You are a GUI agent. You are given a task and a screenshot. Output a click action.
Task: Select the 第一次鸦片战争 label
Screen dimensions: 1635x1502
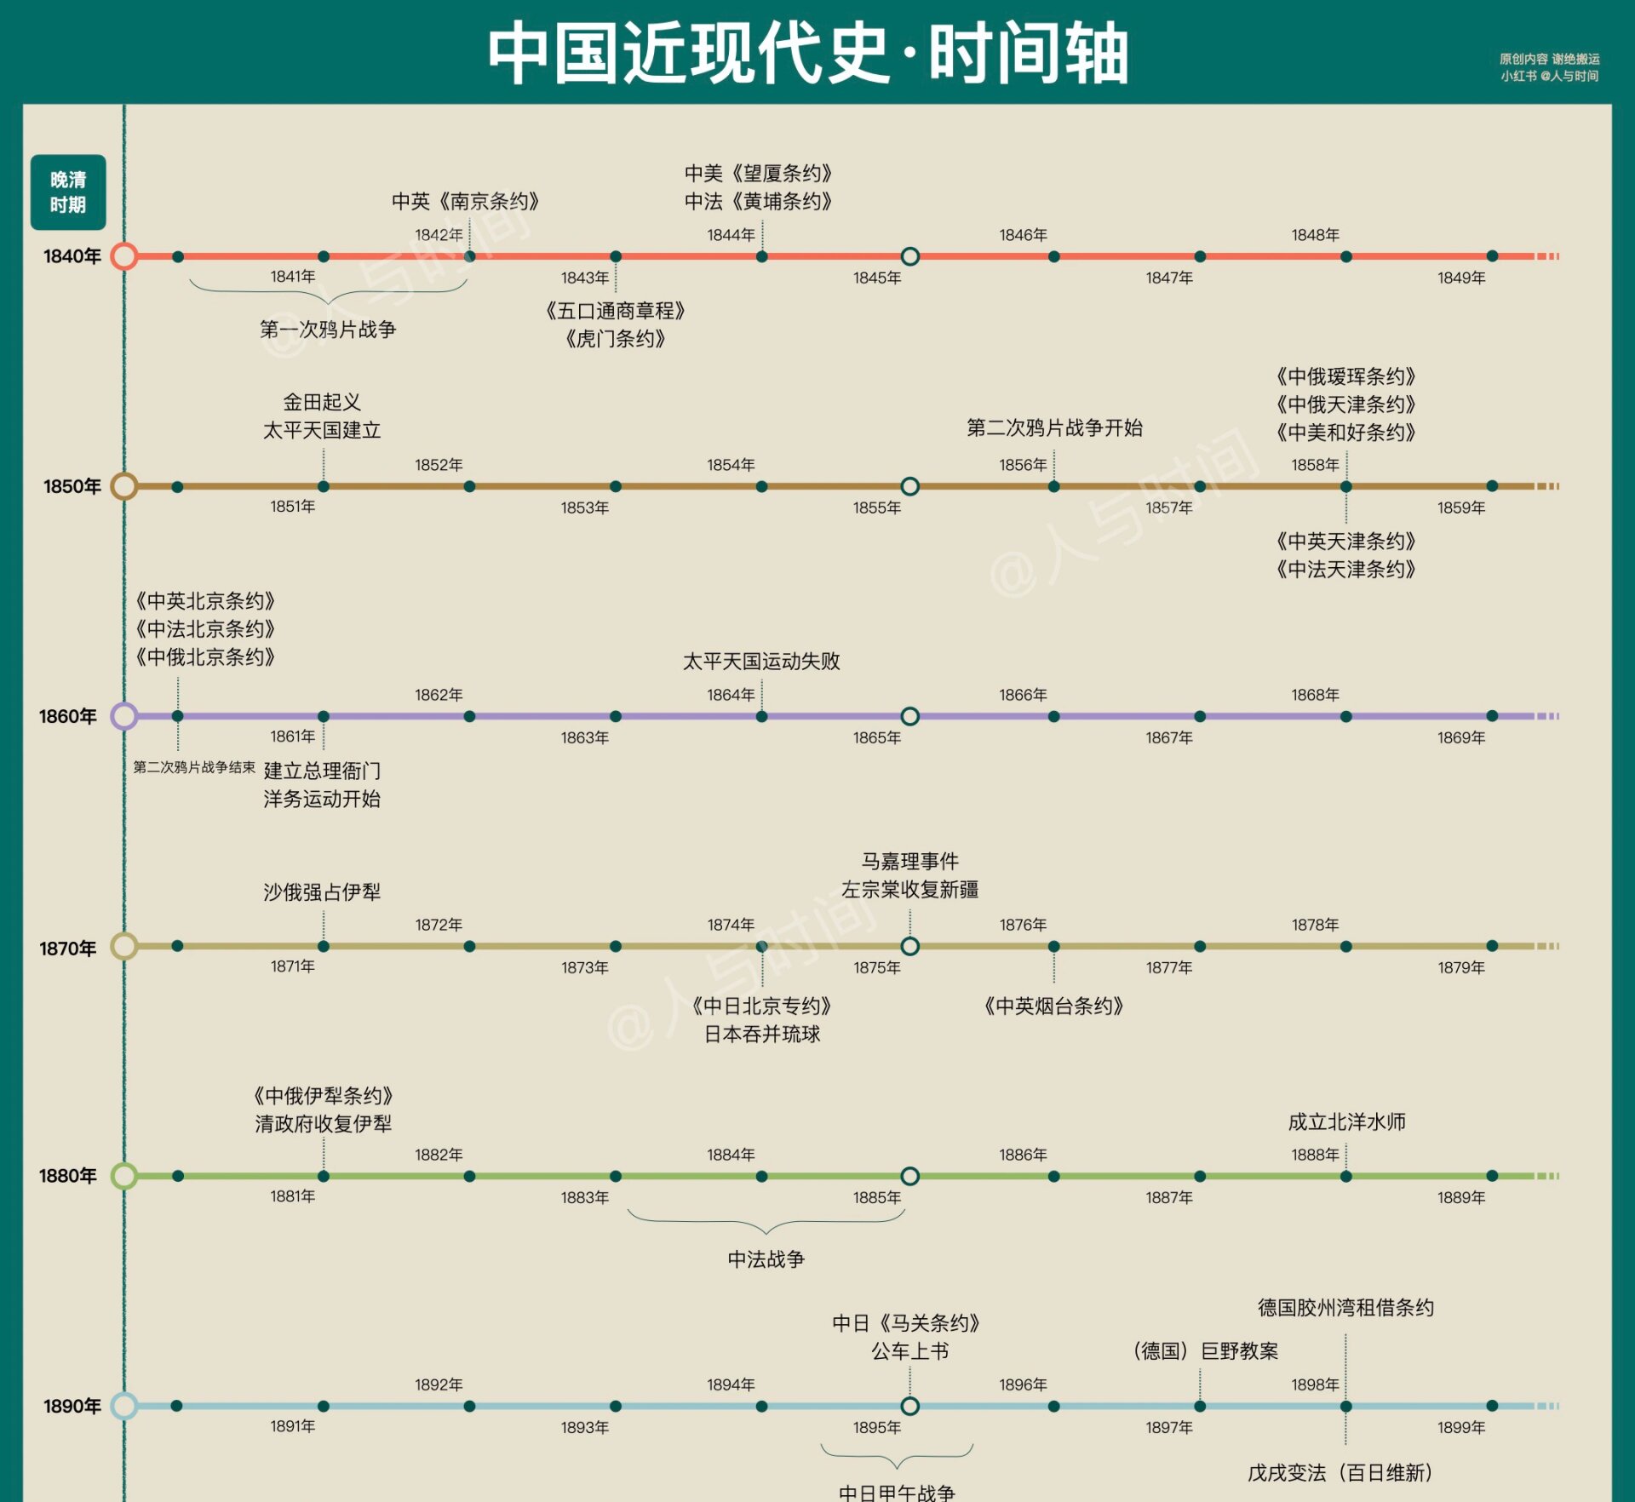point(328,329)
